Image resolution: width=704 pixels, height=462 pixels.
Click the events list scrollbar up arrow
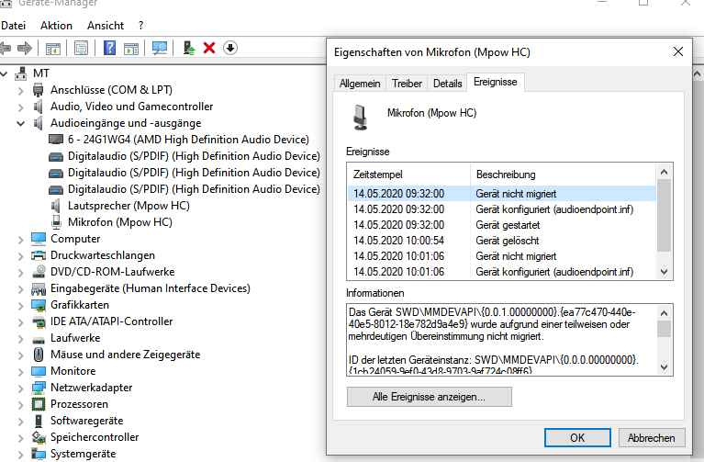[665, 172]
